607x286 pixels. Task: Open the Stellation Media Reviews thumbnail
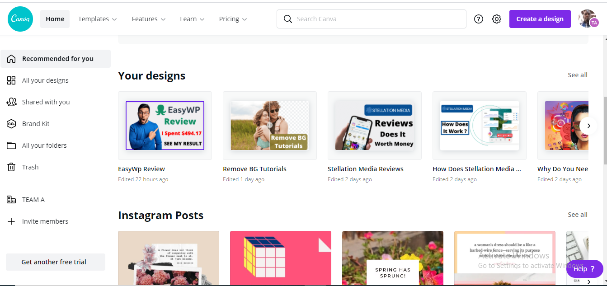375,126
